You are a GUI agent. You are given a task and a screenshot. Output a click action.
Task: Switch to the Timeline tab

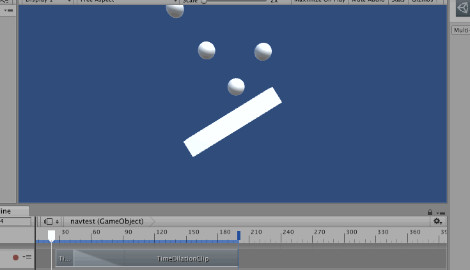coord(14,211)
